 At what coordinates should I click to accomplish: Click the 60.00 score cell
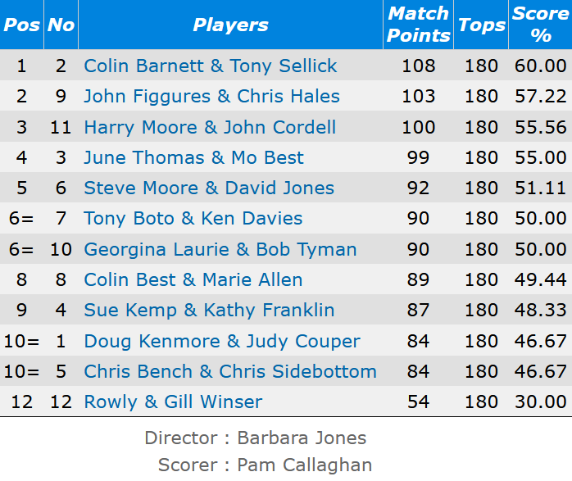540,66
